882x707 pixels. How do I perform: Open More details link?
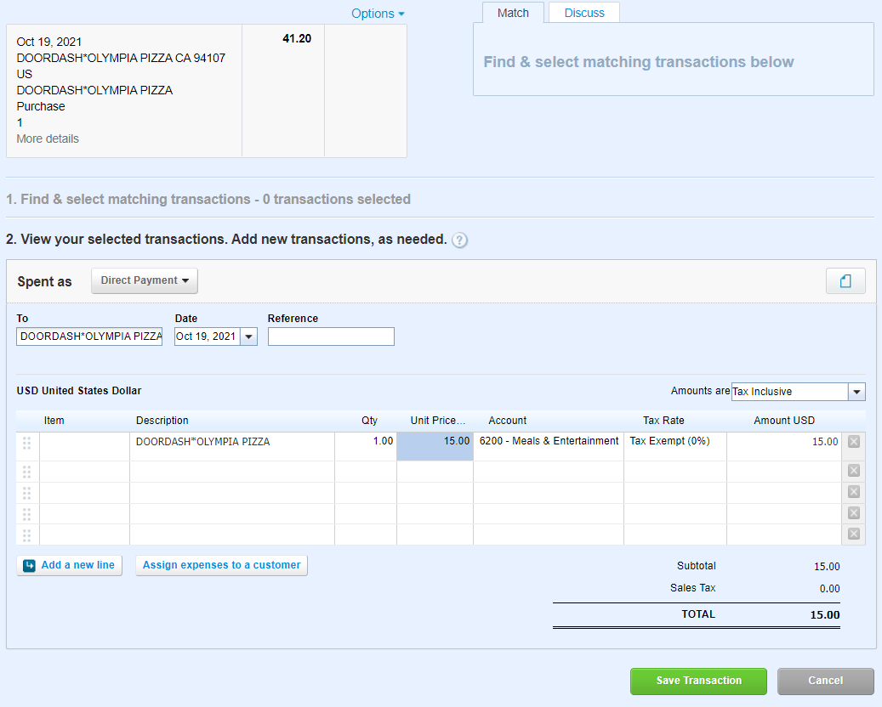tap(47, 139)
